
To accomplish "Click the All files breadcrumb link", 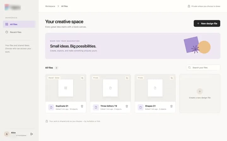I will coord(64,6).
